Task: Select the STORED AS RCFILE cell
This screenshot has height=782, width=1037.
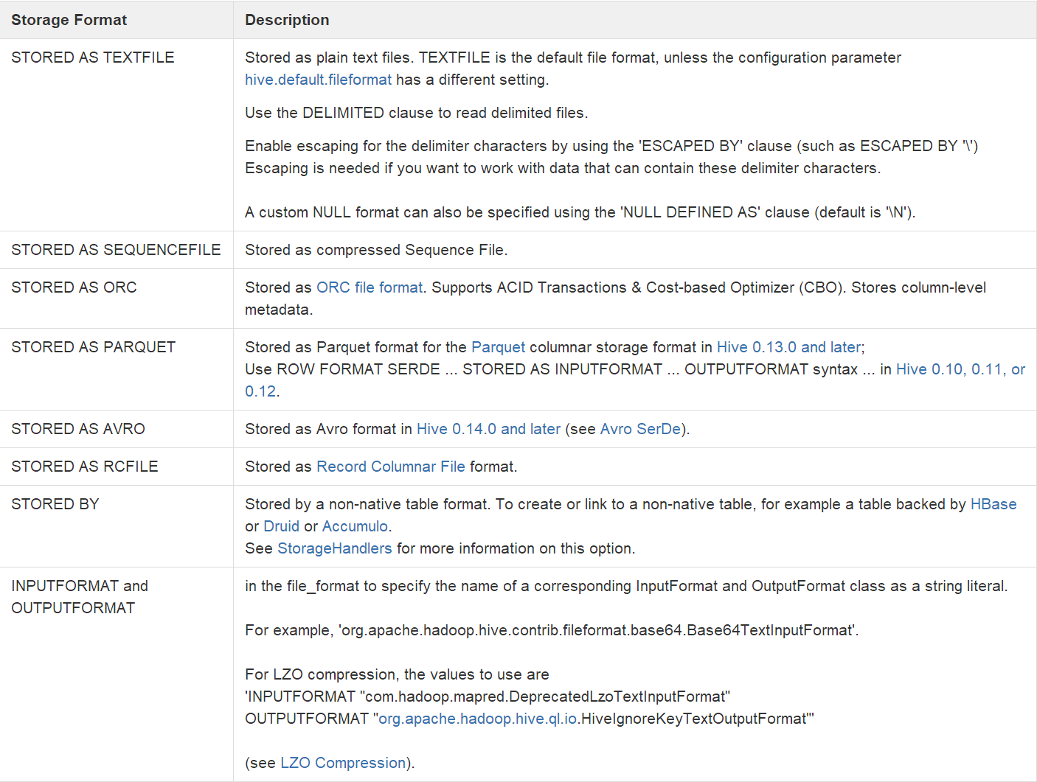Action: 85,467
